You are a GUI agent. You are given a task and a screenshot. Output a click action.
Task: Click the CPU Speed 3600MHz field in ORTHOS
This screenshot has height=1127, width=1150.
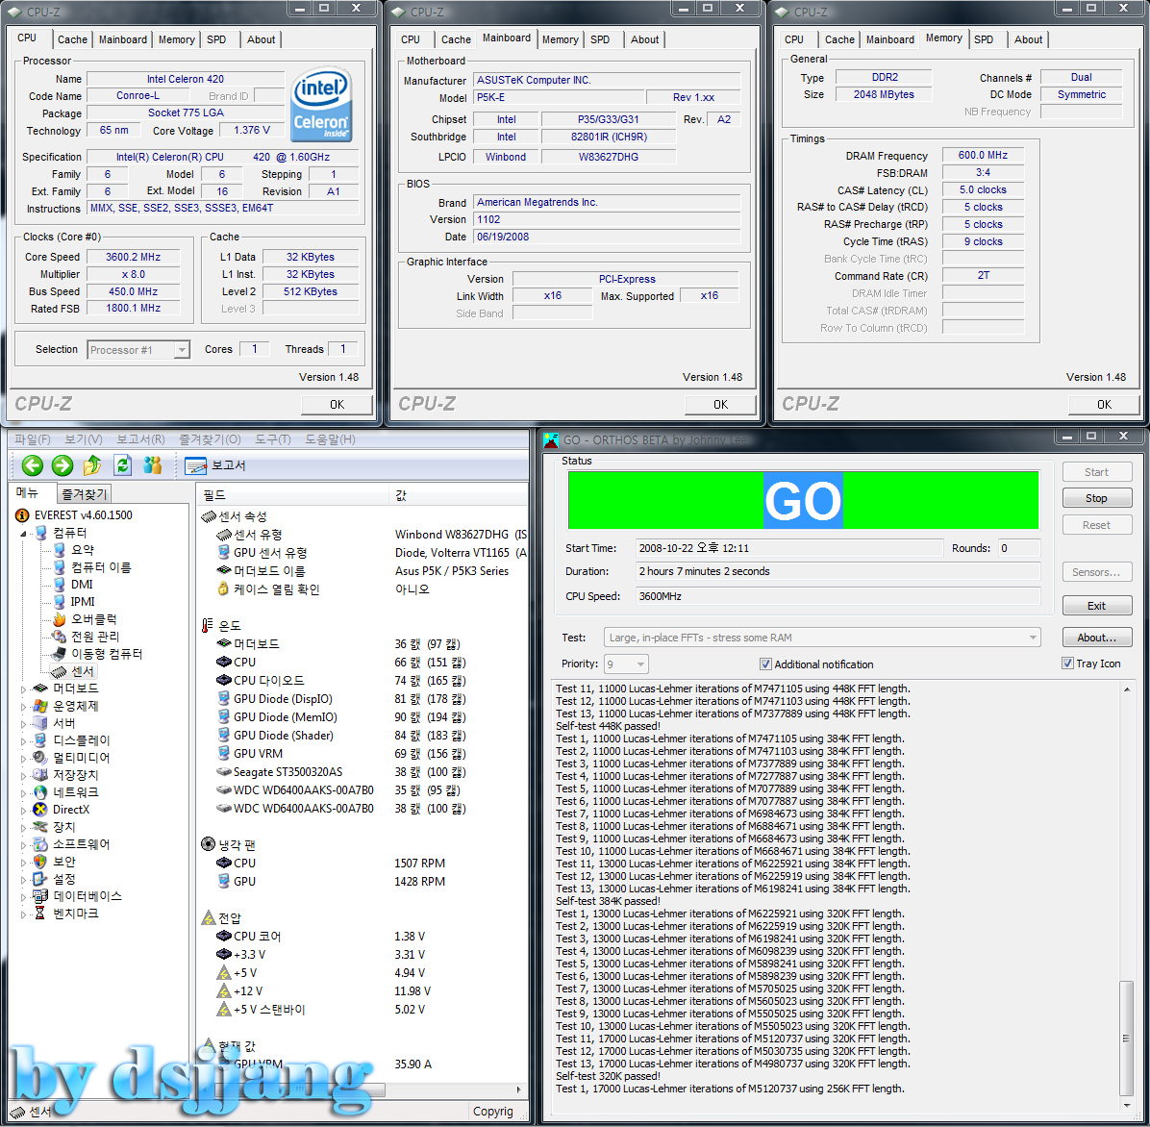[838, 596]
